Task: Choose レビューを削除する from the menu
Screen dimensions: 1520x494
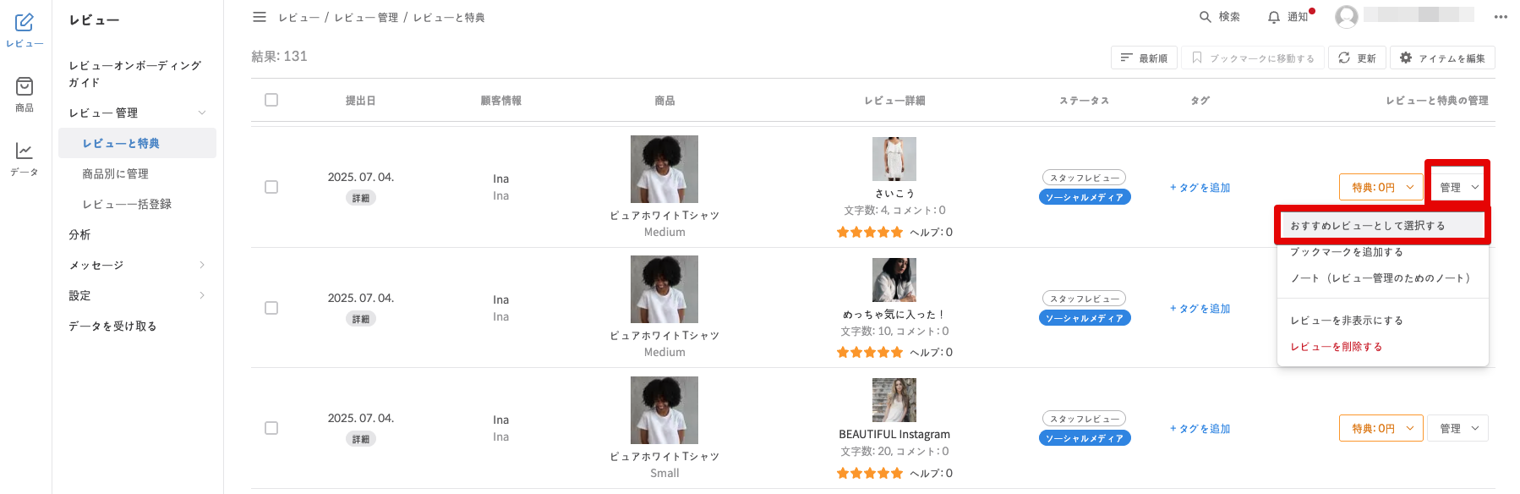Action: (1336, 347)
